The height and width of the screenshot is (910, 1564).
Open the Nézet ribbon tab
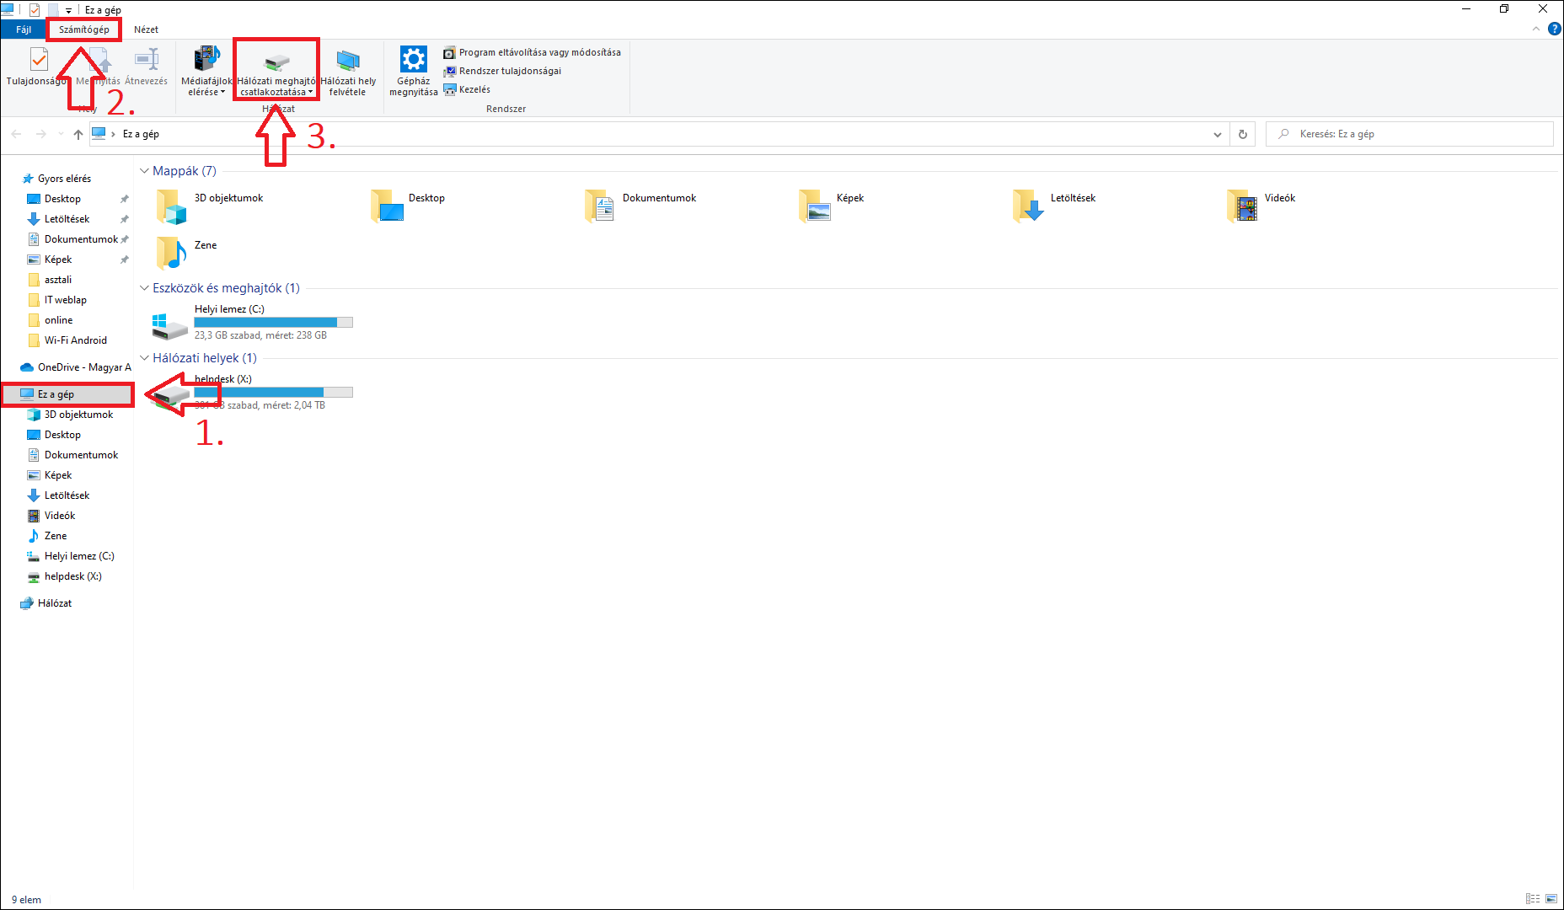pos(146,29)
